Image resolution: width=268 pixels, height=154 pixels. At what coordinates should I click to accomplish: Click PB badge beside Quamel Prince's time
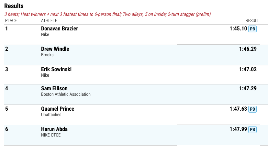252,109
